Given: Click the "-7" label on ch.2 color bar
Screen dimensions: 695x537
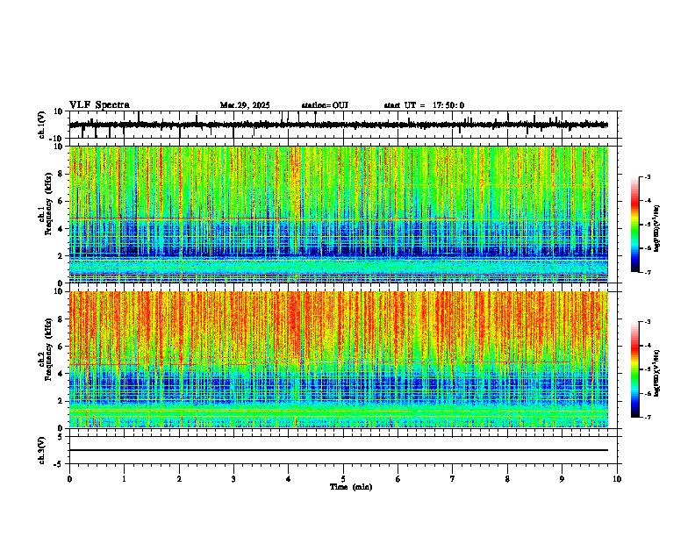Looking at the screenshot, I should click(647, 417).
